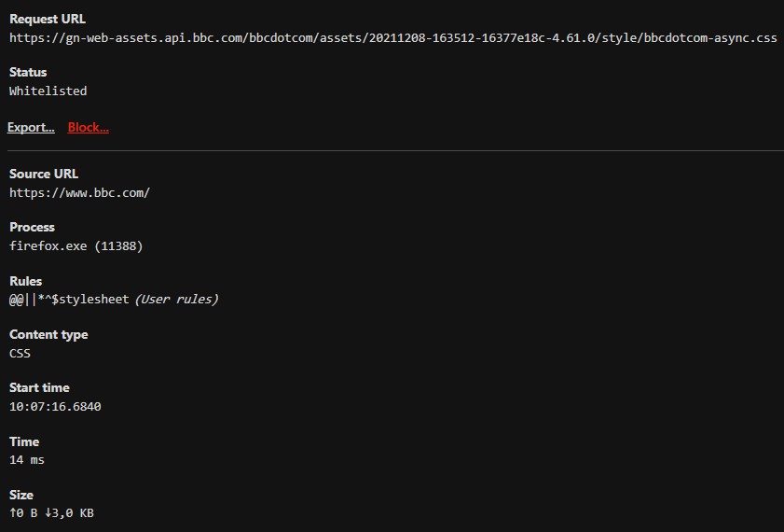This screenshot has height=532, width=784.
Task: Click the Size heading
Action: tap(21, 495)
